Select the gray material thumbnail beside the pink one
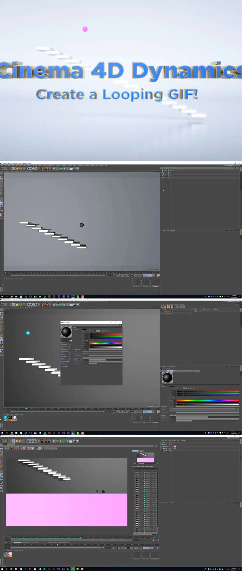Screen dimensions: 242x571 click(x=5, y=554)
